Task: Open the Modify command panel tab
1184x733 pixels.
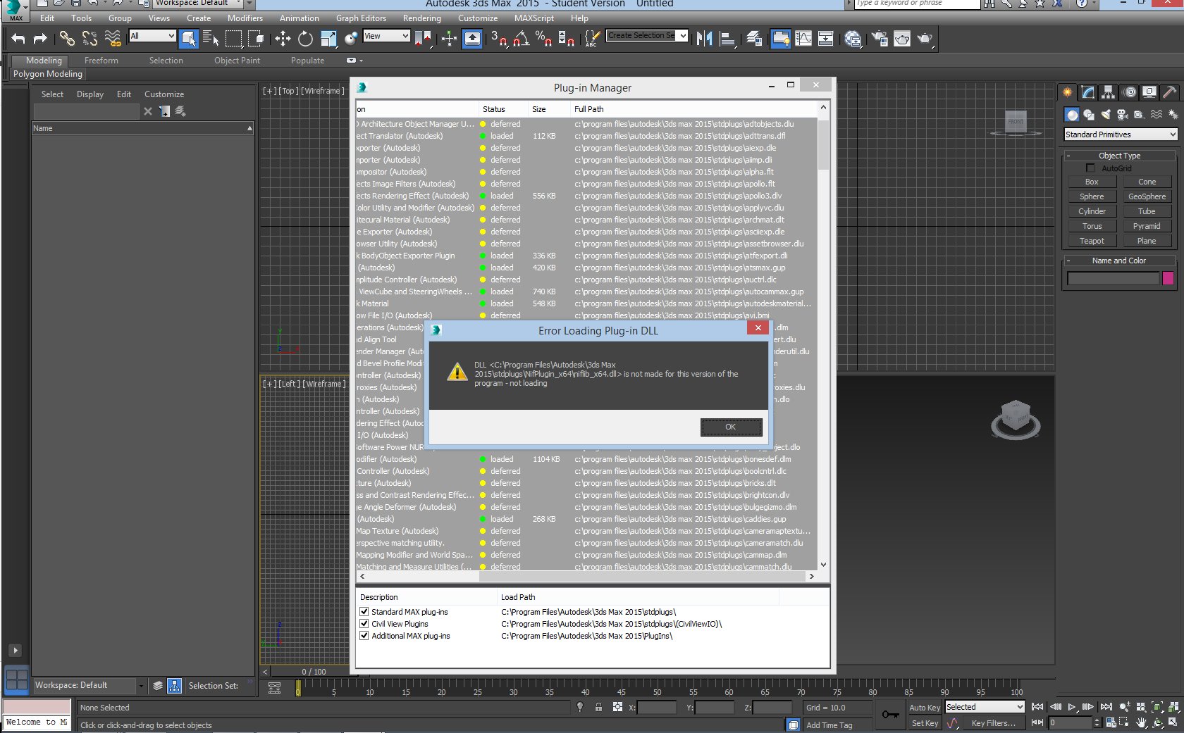Action: point(1088,92)
